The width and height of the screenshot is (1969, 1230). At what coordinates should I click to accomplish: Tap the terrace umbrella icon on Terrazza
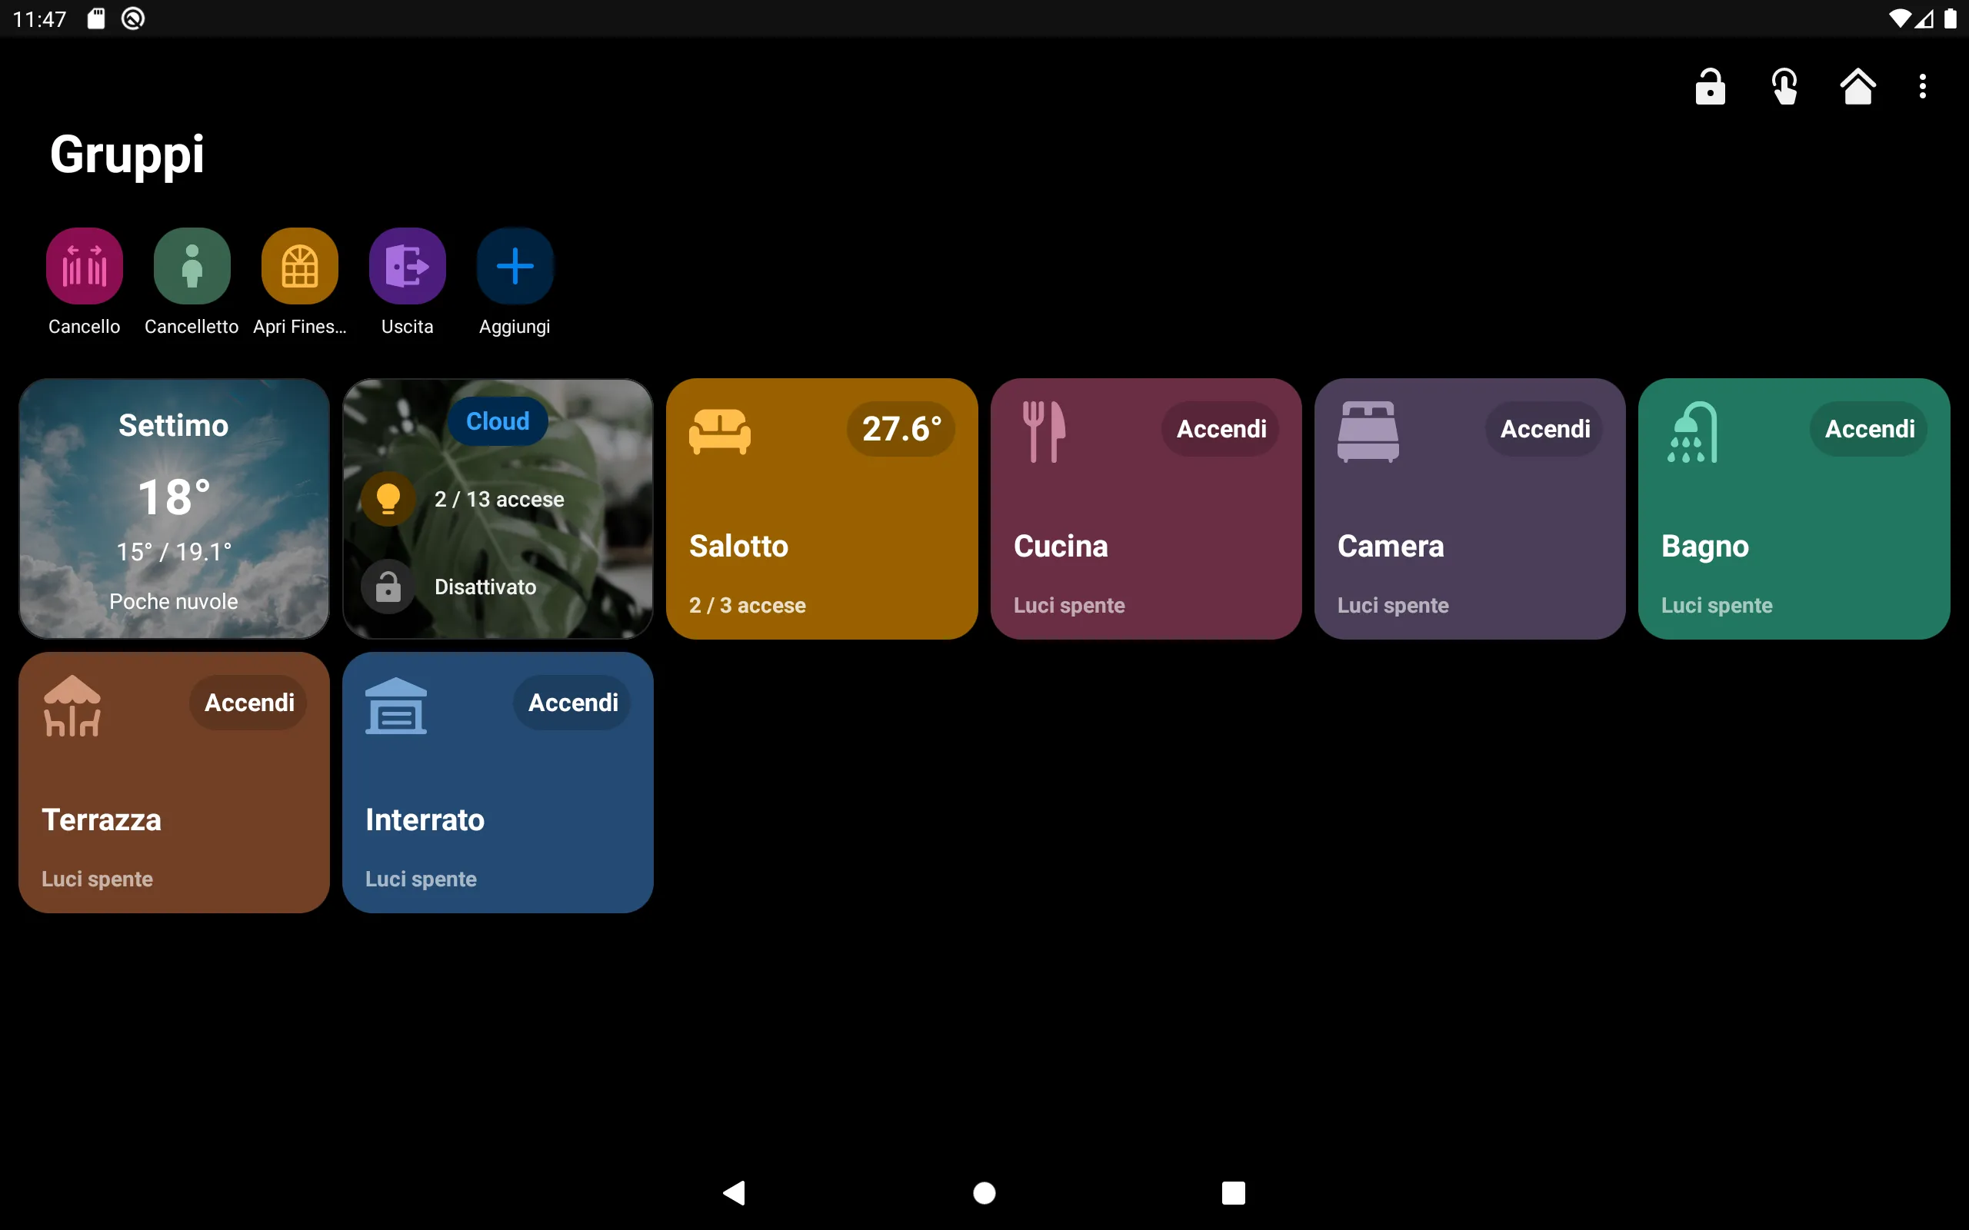(x=72, y=705)
